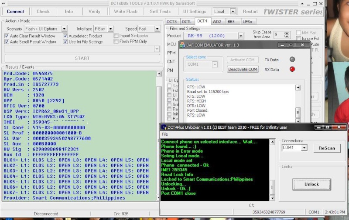Click the START button

click(x=82, y=58)
